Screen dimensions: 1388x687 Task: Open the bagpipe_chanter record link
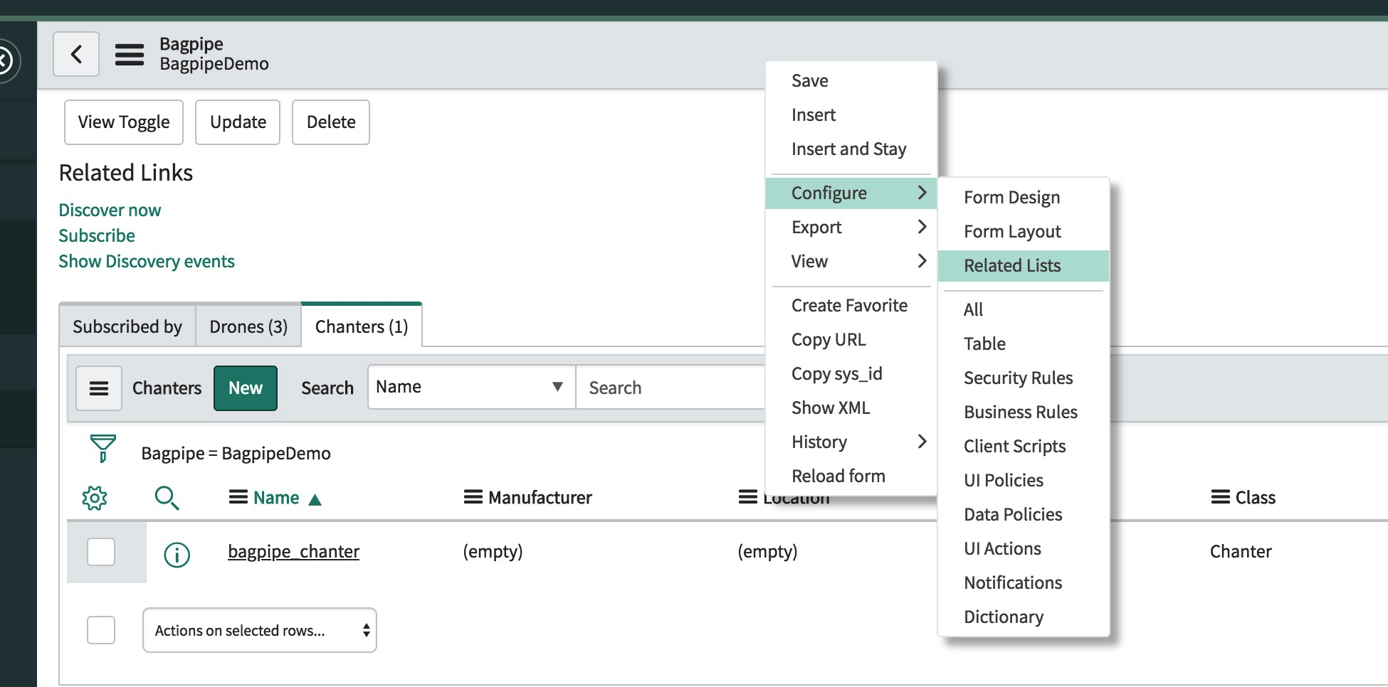click(x=293, y=551)
